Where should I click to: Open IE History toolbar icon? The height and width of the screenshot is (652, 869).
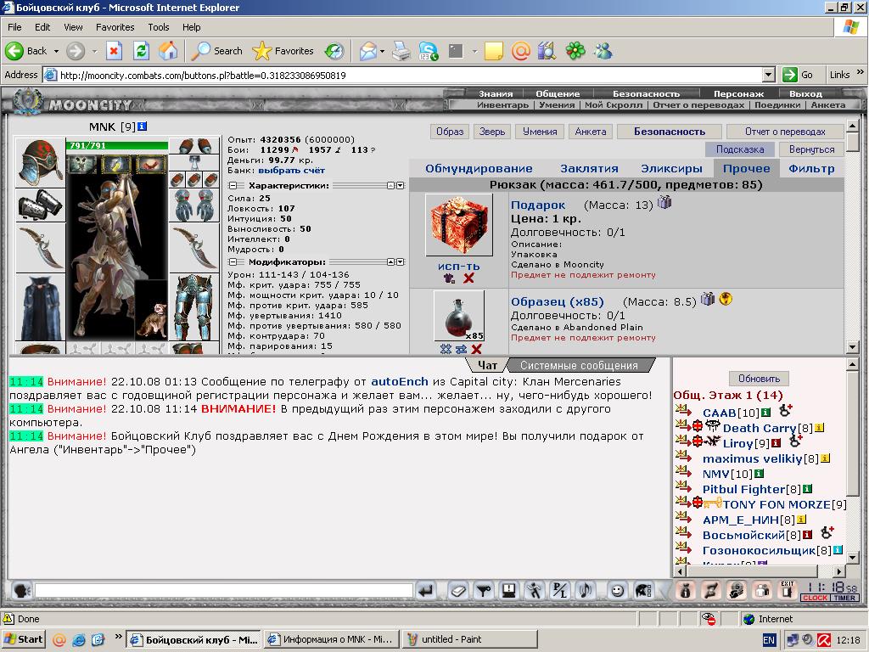coord(334,51)
